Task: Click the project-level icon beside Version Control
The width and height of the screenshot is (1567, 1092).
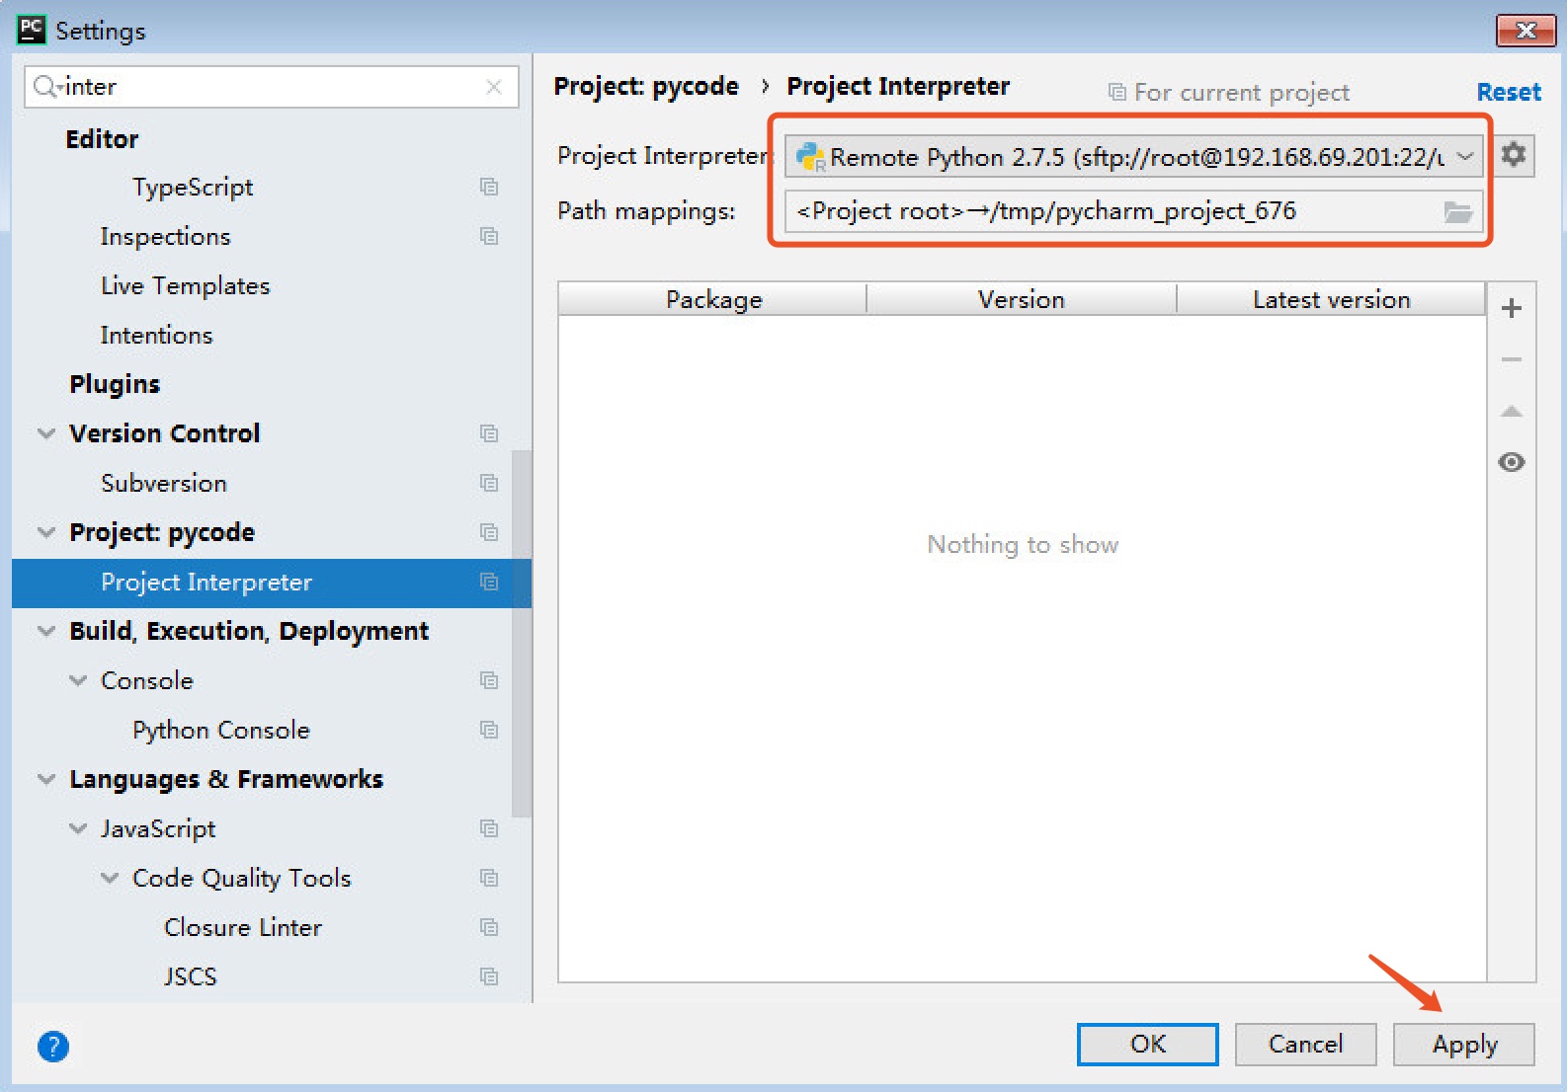Action: 489,433
